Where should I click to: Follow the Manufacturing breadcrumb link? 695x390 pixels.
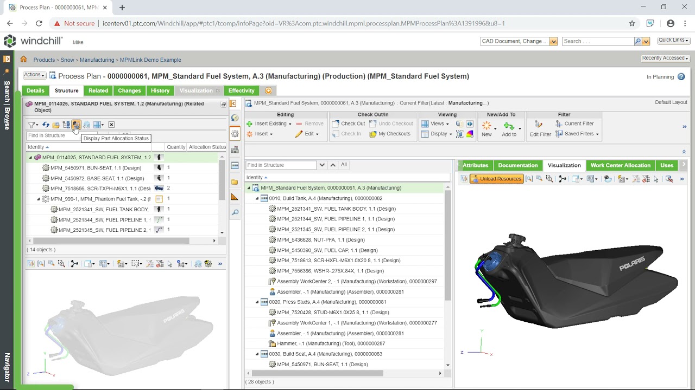[97, 60]
